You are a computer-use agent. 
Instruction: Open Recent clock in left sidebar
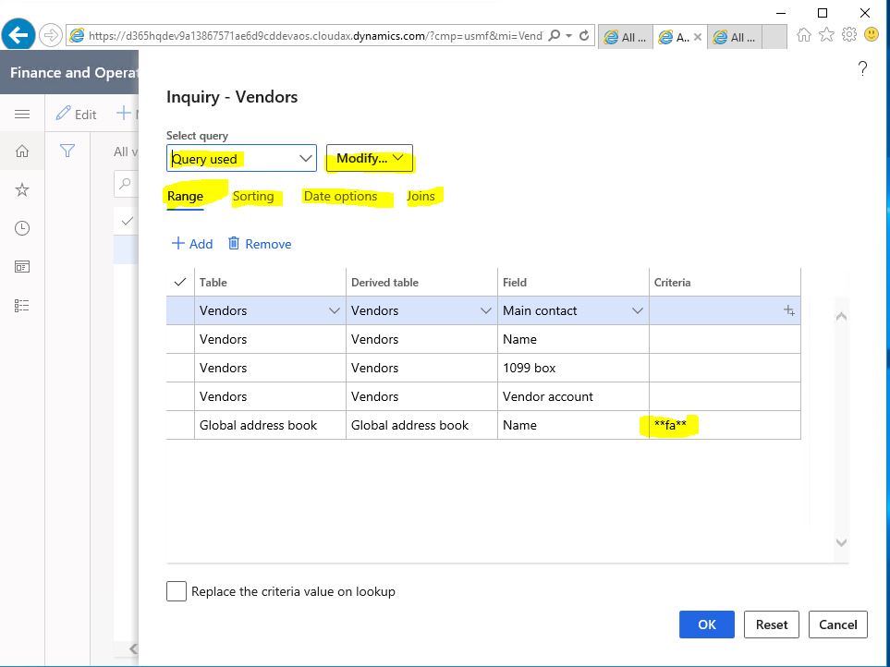(x=22, y=228)
